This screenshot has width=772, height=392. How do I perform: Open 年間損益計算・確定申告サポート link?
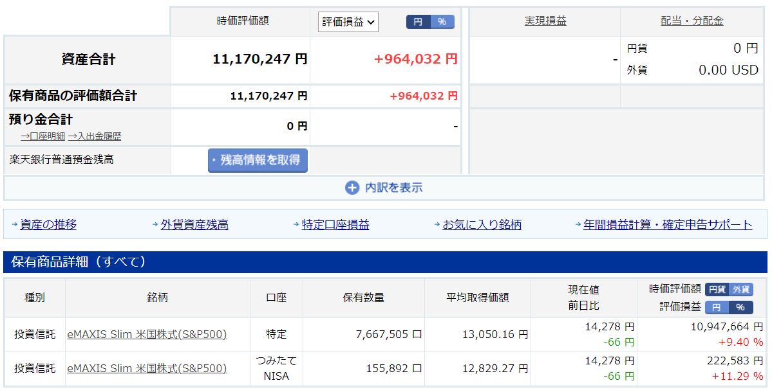[667, 225]
